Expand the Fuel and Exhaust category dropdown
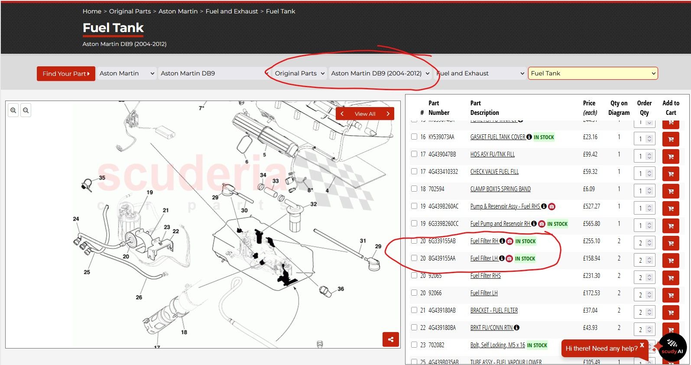Viewport: 691px width, 365px height. point(480,73)
